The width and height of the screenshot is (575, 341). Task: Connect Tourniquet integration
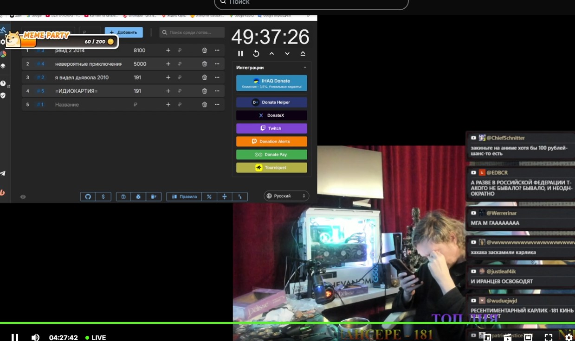[x=271, y=168]
